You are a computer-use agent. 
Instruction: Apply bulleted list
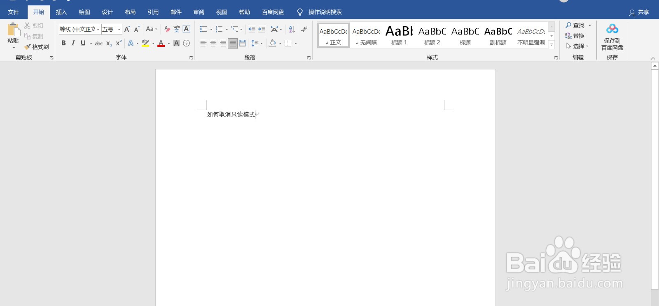point(203,29)
